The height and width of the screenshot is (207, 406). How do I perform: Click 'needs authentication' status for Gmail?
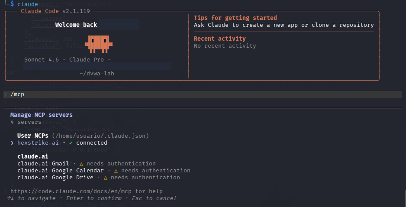pos(121,164)
